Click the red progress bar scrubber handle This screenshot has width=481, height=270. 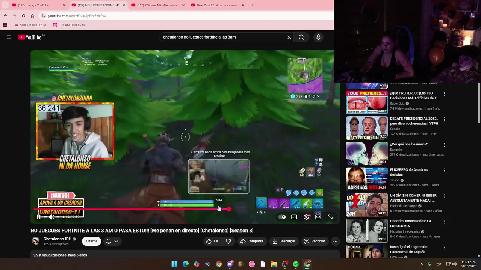pyautogui.click(x=228, y=209)
